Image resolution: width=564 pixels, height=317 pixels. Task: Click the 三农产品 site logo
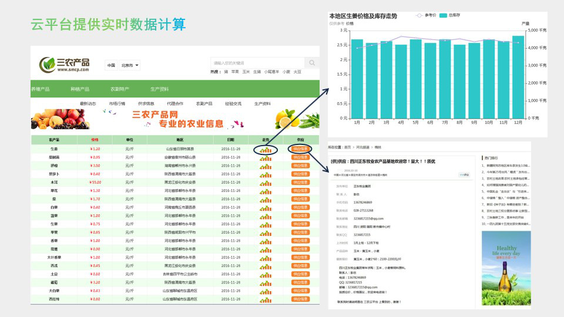click(x=65, y=65)
